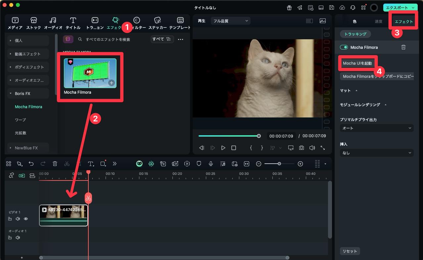Select ワープ under Boris FX
Viewport: 423px width, 260px height.
(20, 120)
